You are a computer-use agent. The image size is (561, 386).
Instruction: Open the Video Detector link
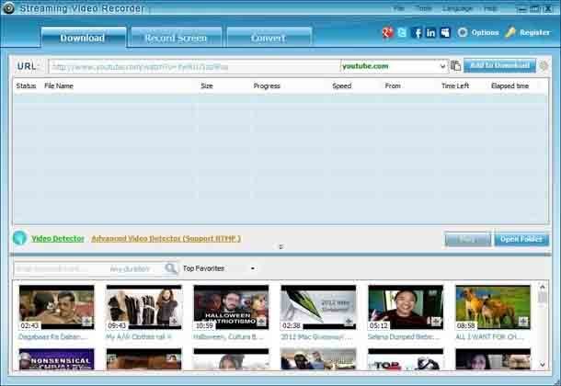pyautogui.click(x=58, y=238)
